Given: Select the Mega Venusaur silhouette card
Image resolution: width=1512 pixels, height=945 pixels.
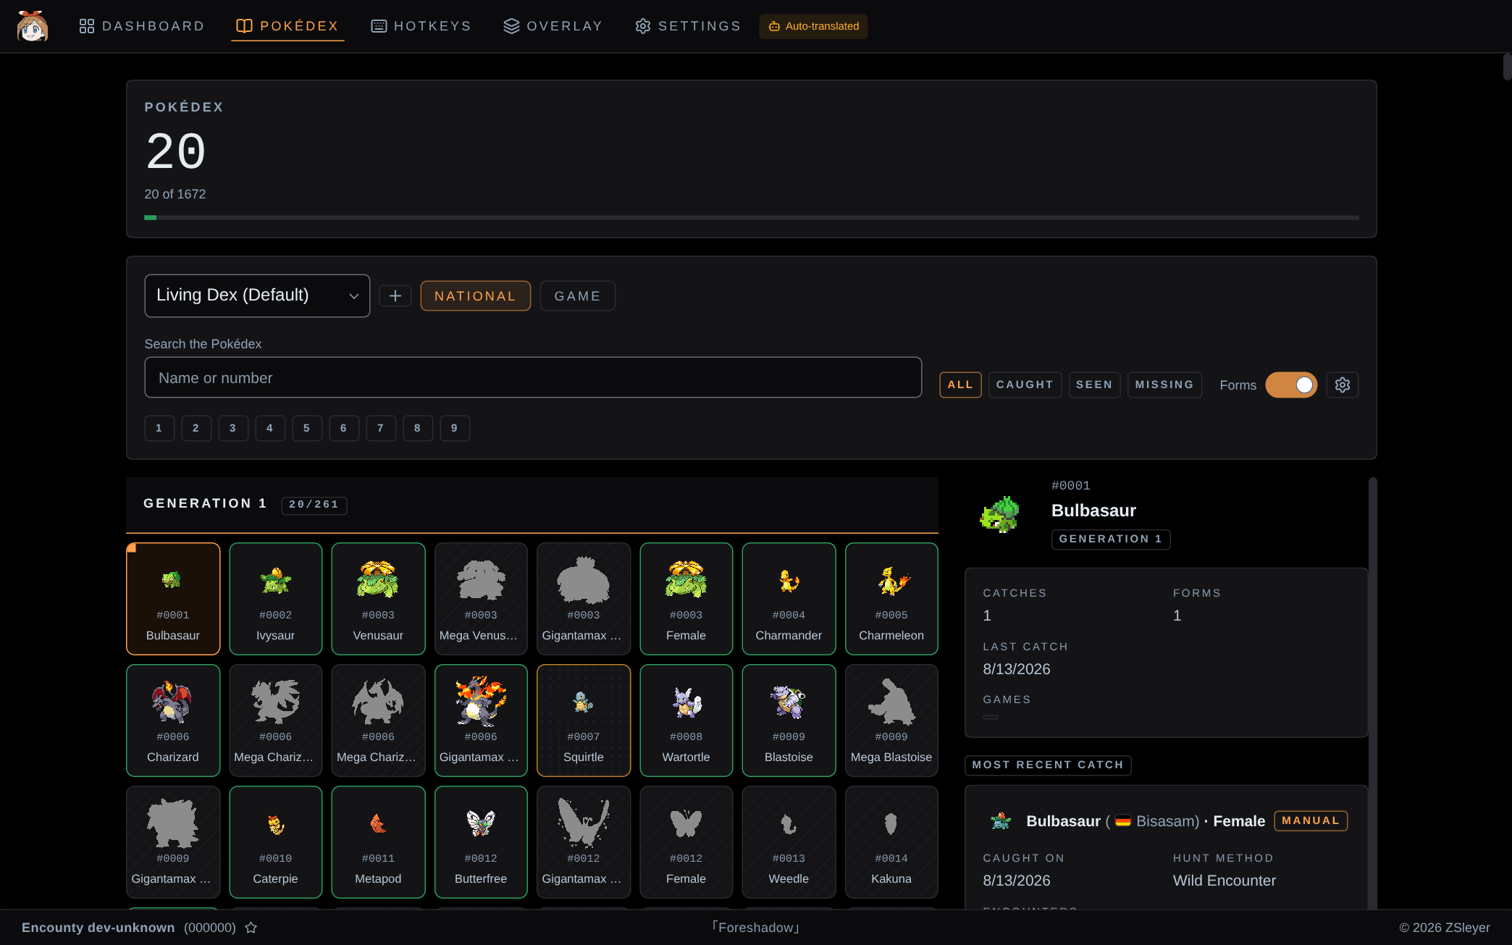Looking at the screenshot, I should 481,599.
